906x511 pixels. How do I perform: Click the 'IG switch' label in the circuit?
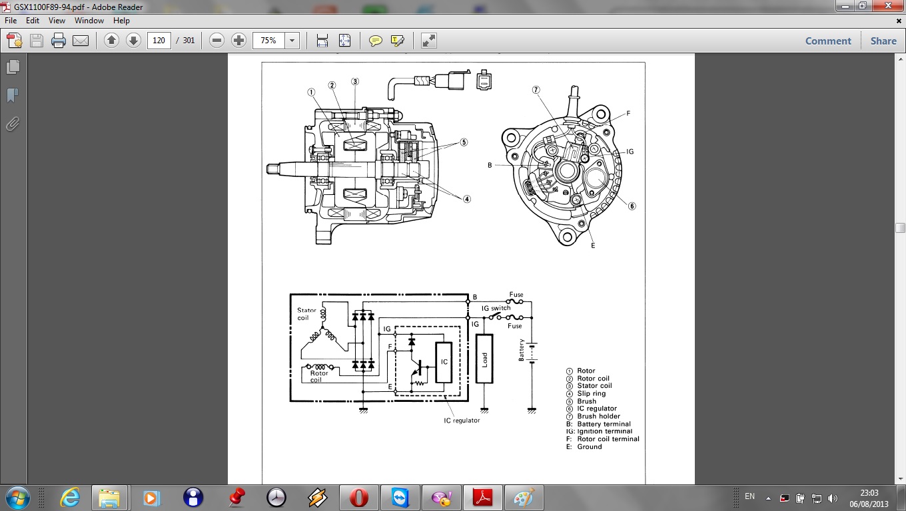coord(496,308)
